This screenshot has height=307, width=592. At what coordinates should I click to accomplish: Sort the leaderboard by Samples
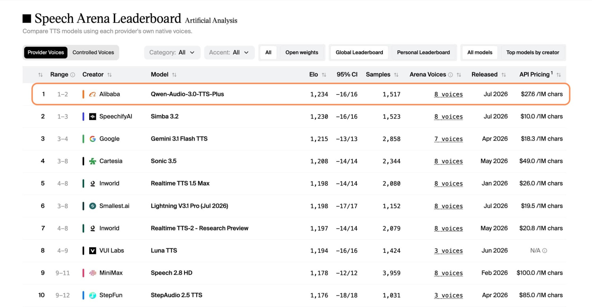tap(396, 75)
